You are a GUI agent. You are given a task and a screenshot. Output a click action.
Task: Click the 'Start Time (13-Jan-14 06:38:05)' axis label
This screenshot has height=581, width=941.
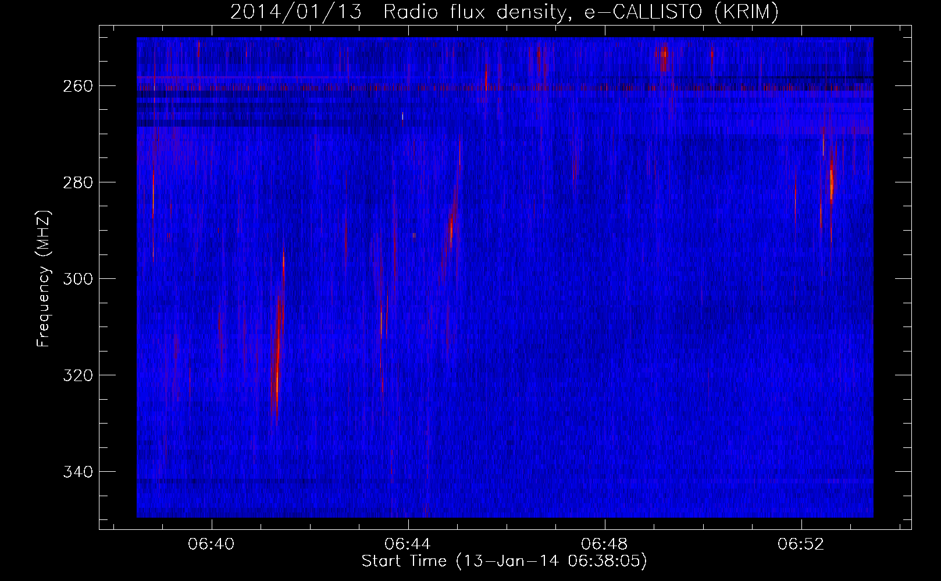click(x=504, y=561)
